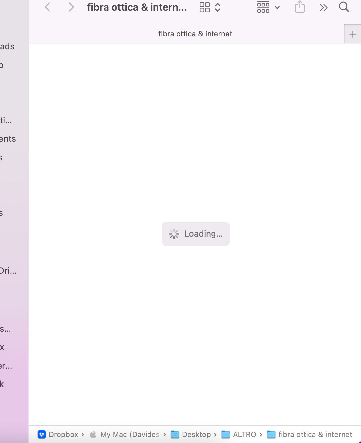Navigate forward with the right arrow
Screen dimensions: 361x443
pos(71,7)
